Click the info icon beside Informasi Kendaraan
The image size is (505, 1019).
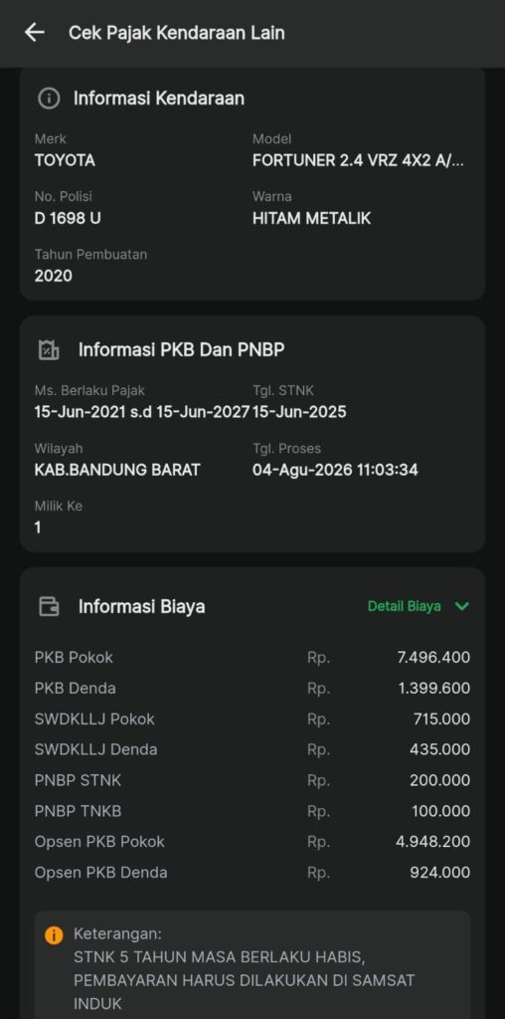tap(49, 99)
